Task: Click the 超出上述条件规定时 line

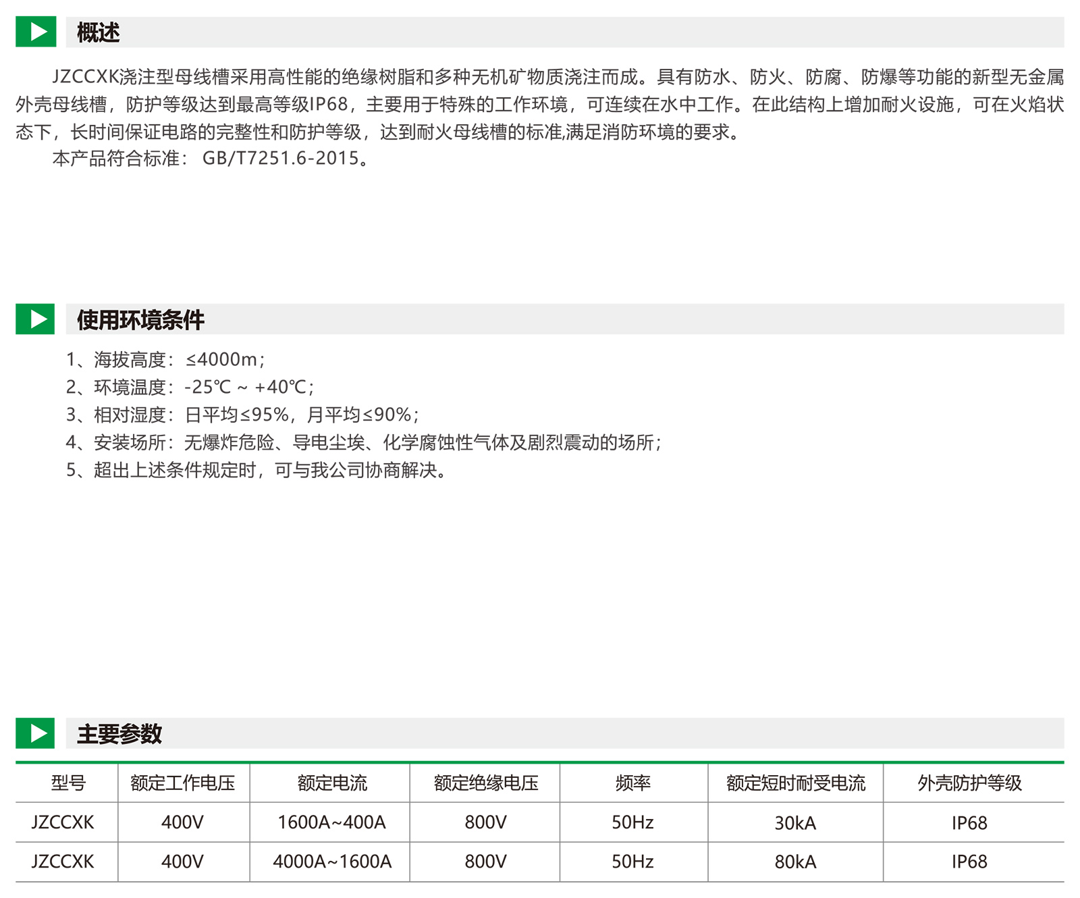Action: tap(256, 470)
